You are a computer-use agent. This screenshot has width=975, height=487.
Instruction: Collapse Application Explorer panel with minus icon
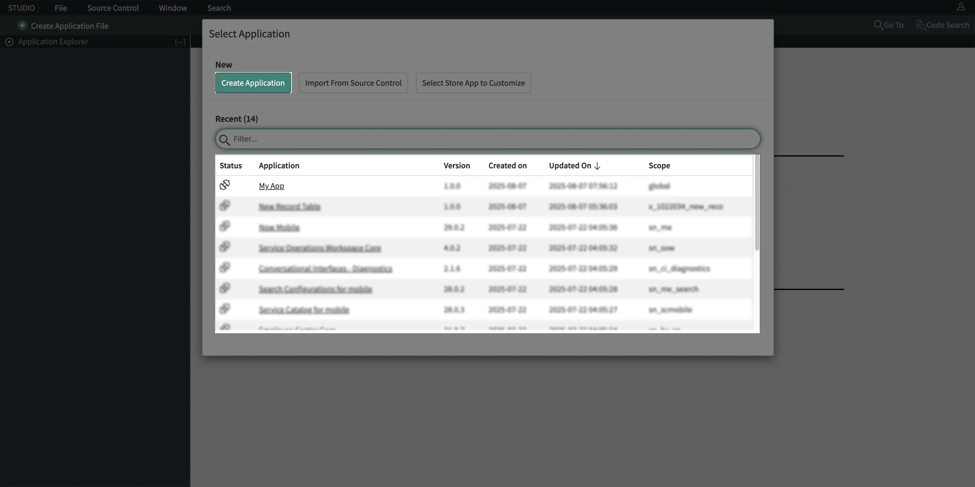180,42
